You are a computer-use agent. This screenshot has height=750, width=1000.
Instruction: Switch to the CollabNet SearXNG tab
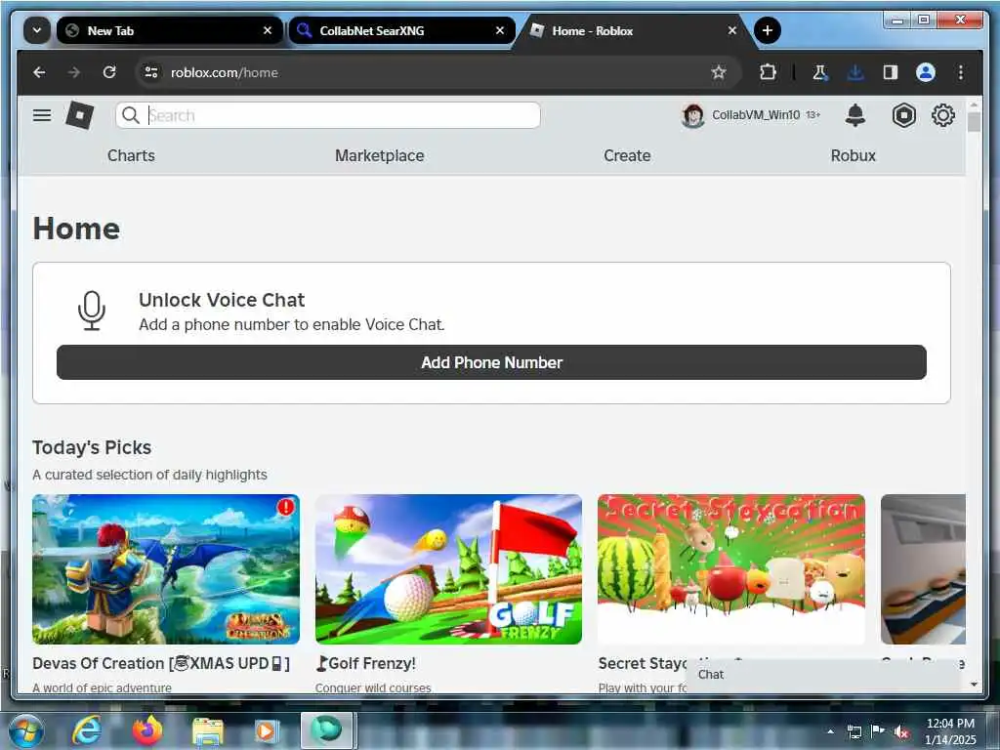(401, 30)
